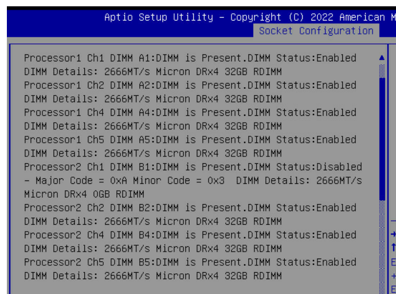Click the Micron DRx4 0GB RDIMM line
This screenshot has width=396, height=294.
pos(84,194)
